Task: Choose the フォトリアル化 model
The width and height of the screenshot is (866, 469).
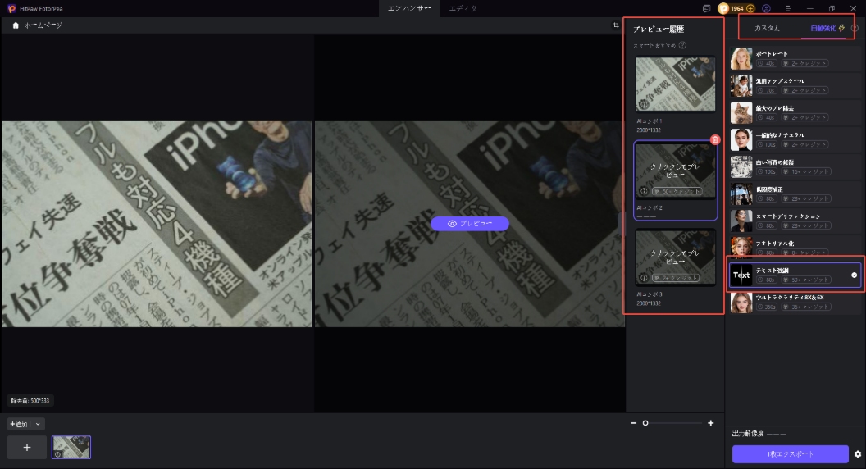Action: point(795,246)
